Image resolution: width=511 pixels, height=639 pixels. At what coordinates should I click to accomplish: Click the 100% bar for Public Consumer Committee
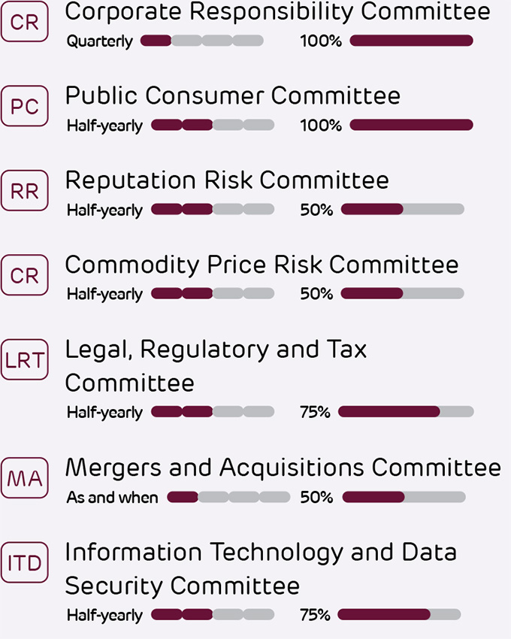(x=412, y=125)
